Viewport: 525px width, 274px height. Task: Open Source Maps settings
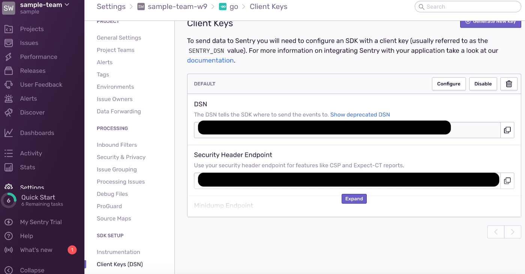[x=114, y=219]
